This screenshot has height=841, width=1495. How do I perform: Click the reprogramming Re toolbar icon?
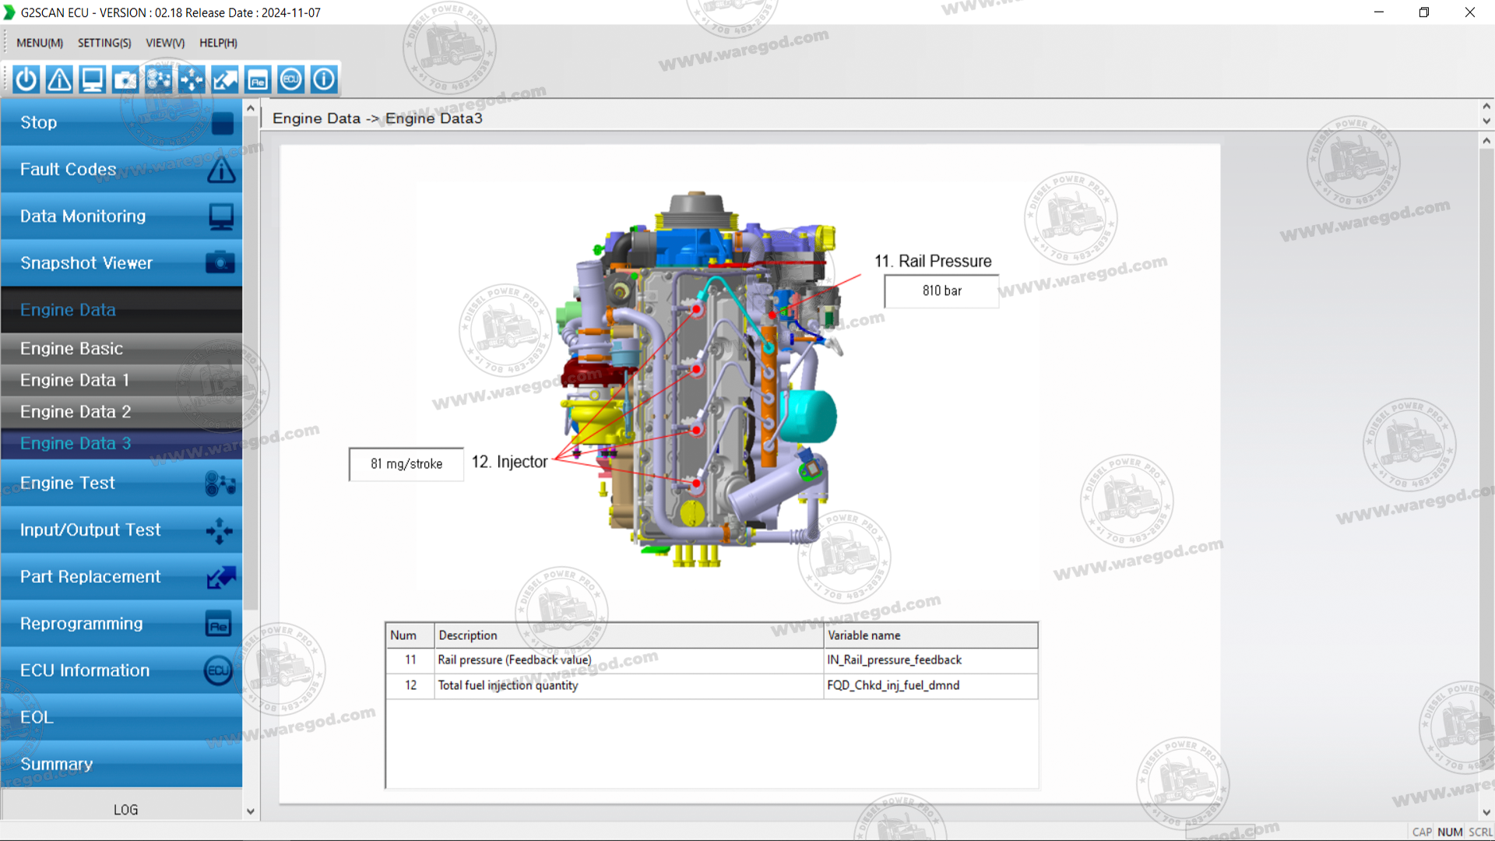[x=258, y=79]
